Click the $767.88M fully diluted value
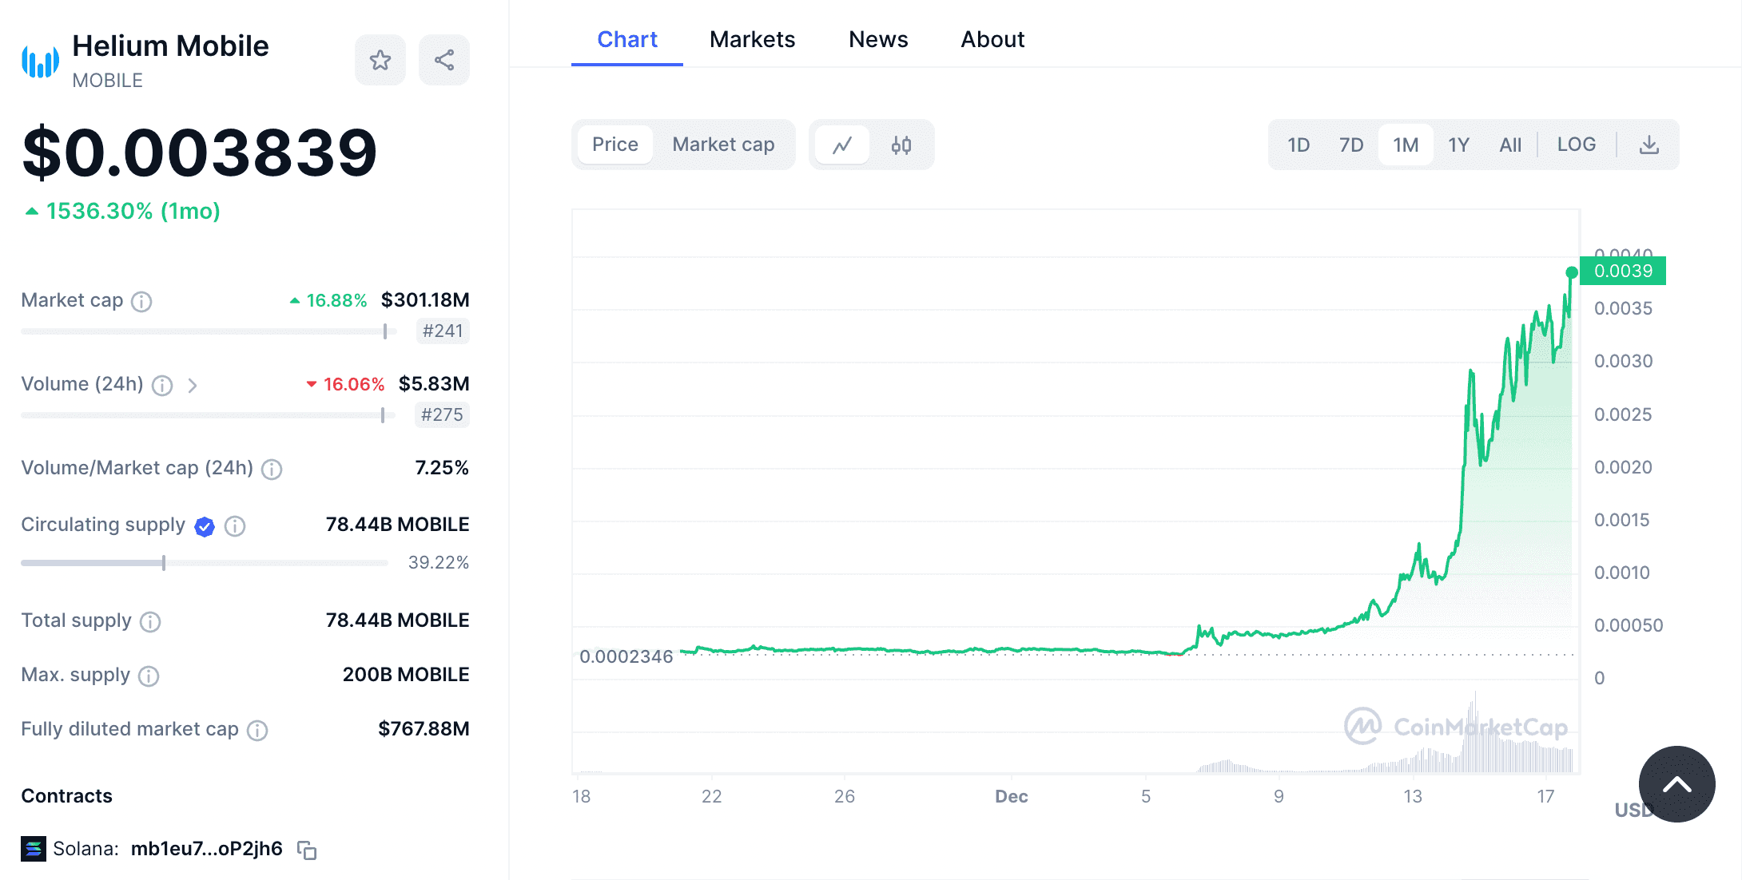The image size is (1742, 880). tap(424, 729)
